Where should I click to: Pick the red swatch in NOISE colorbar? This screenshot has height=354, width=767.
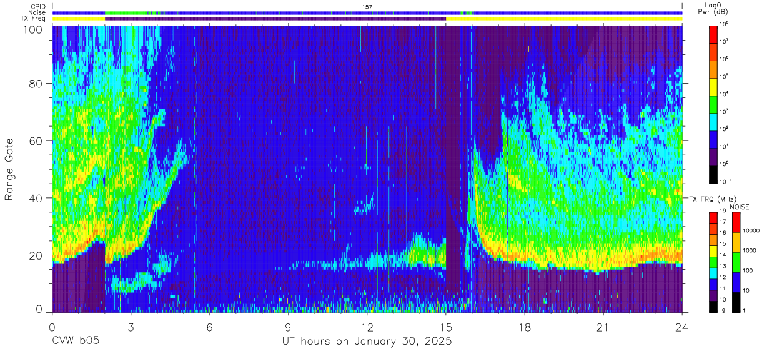pos(736,222)
